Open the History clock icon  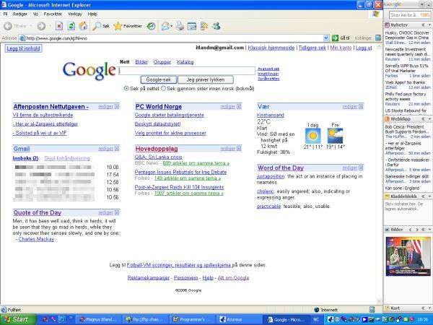tap(151, 26)
